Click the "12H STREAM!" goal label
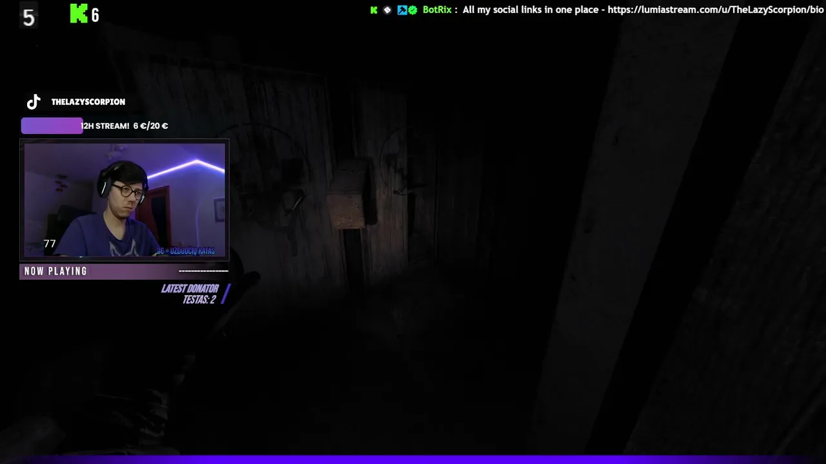Viewport: 826px width, 464px height. (105, 126)
